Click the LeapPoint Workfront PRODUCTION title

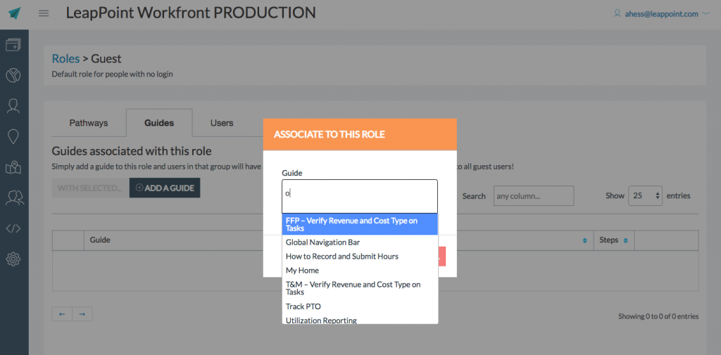191,13
